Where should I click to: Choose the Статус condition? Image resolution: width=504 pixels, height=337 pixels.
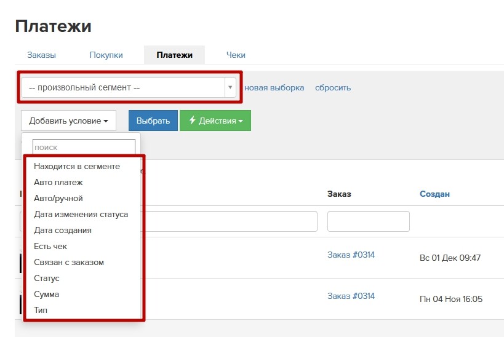pos(47,278)
